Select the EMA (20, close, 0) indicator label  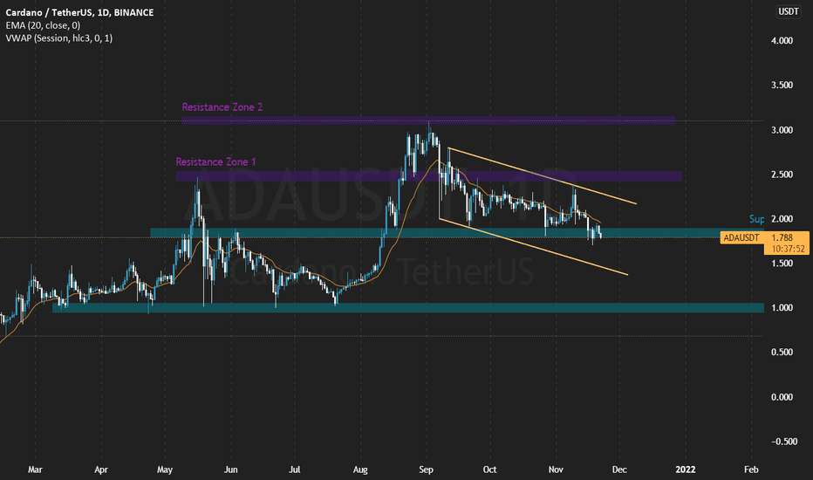coord(43,25)
